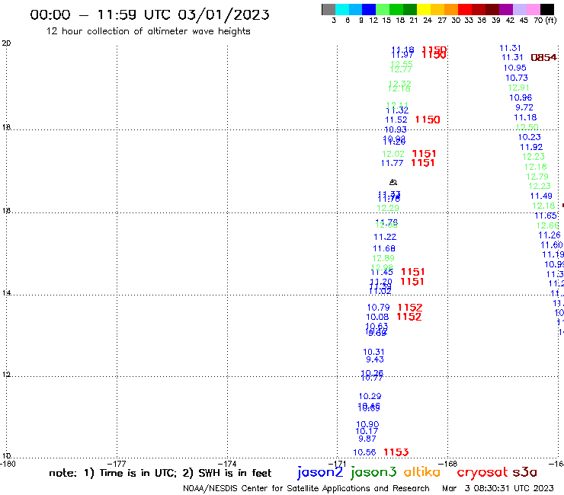Screen dimensions: 564x495
Task: Click the wave height value "10.29"
Action: coord(370,396)
